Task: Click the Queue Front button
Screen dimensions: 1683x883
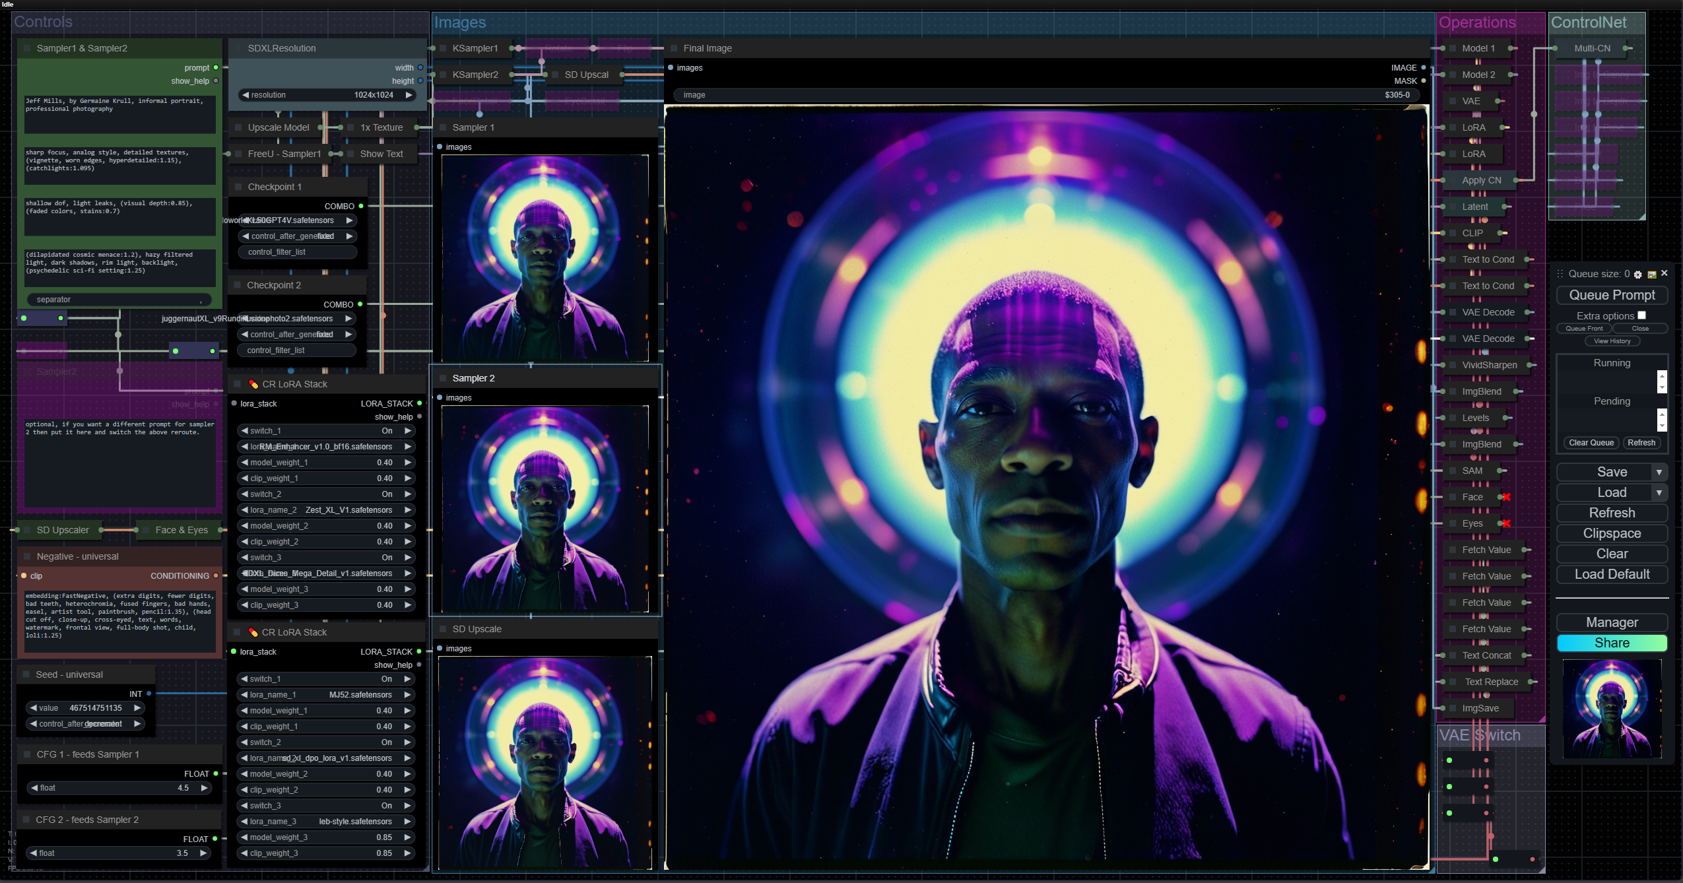Action: pyautogui.click(x=1584, y=329)
